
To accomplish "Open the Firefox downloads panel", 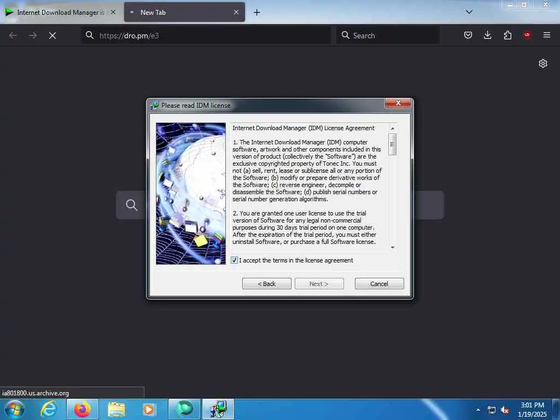I will point(487,35).
